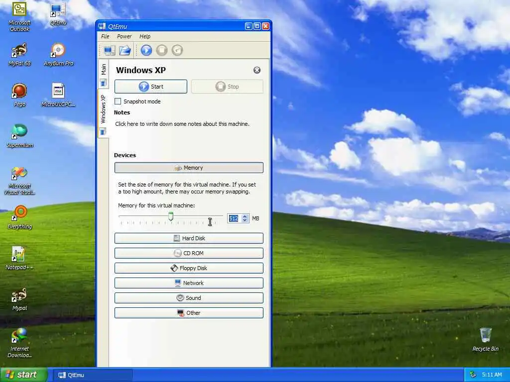This screenshot has height=382, width=510.
Task: Select the Pego desktop icon
Action: (x=19, y=95)
